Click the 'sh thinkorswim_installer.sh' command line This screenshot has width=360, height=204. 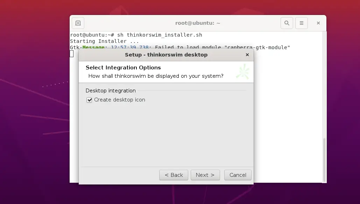(x=159, y=35)
